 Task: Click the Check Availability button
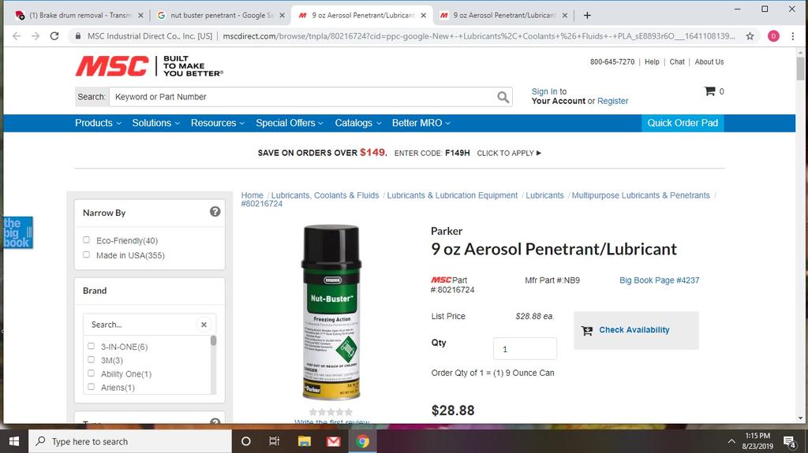click(636, 330)
